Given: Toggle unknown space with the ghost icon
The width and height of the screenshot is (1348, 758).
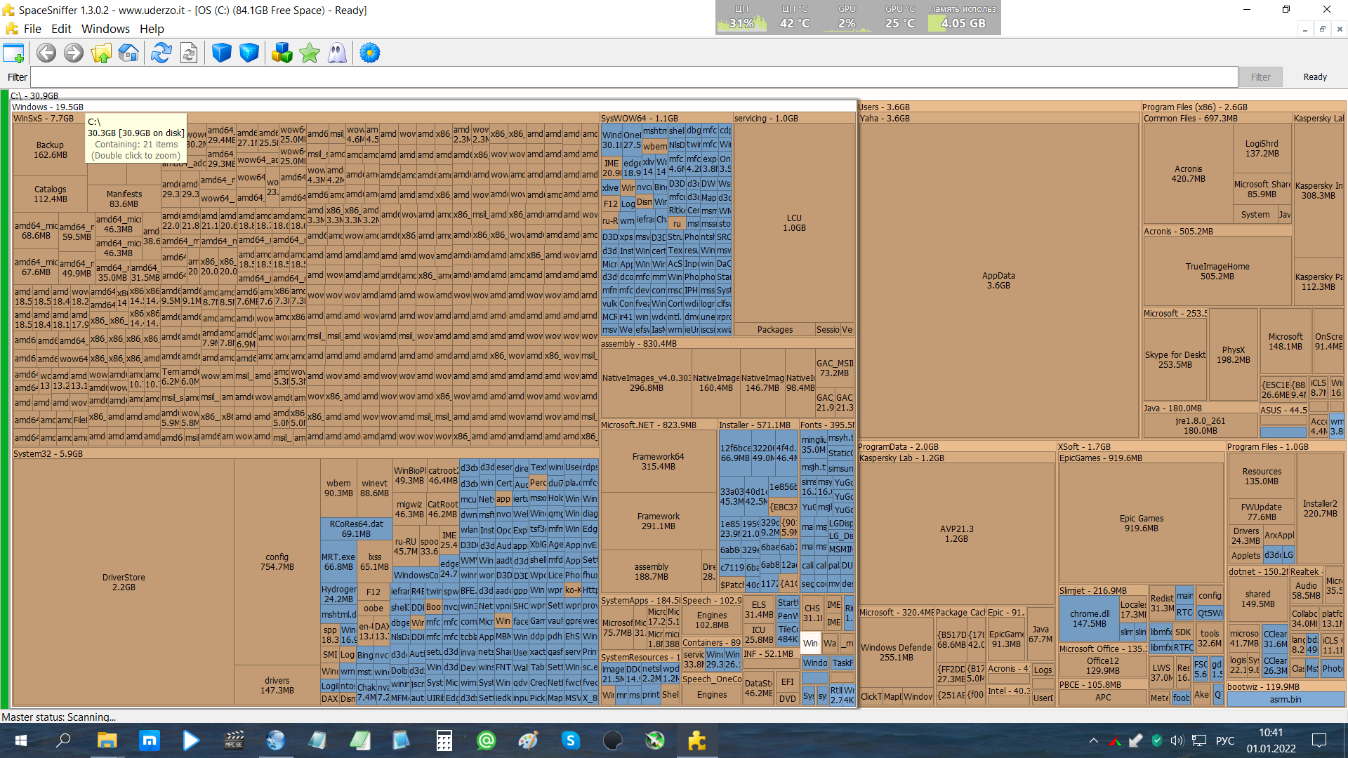Looking at the screenshot, I should pos(337,53).
